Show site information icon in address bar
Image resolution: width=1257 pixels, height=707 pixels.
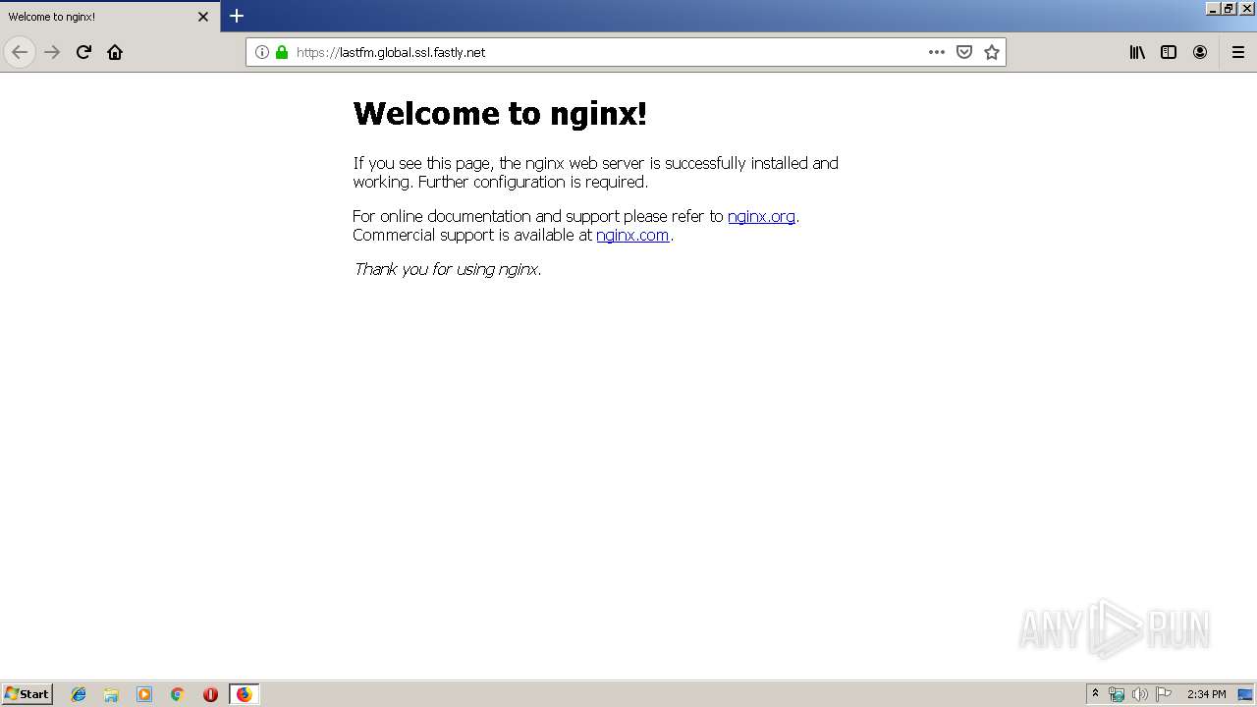tap(261, 52)
